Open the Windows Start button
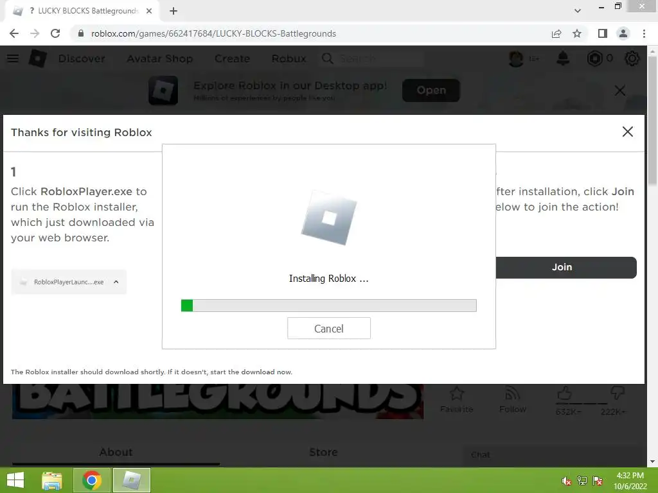Screen dimensions: 658x493 (x=15, y=480)
